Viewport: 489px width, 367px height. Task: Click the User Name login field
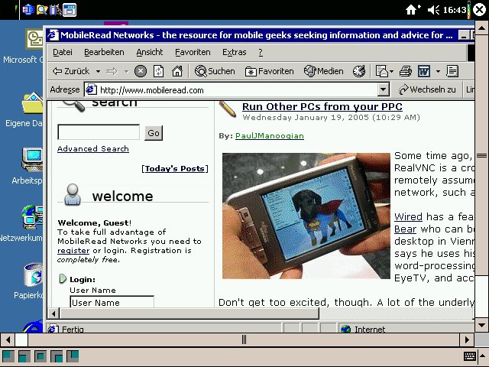click(112, 302)
